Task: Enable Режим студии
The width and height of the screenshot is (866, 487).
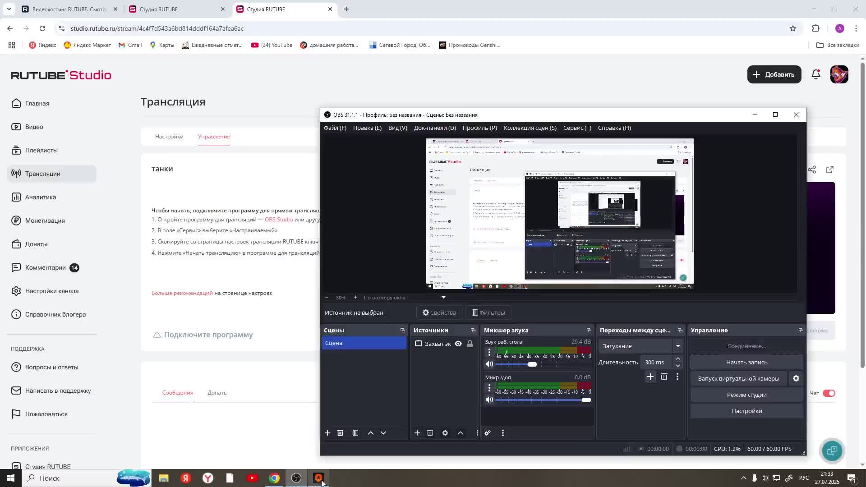Action: point(746,395)
